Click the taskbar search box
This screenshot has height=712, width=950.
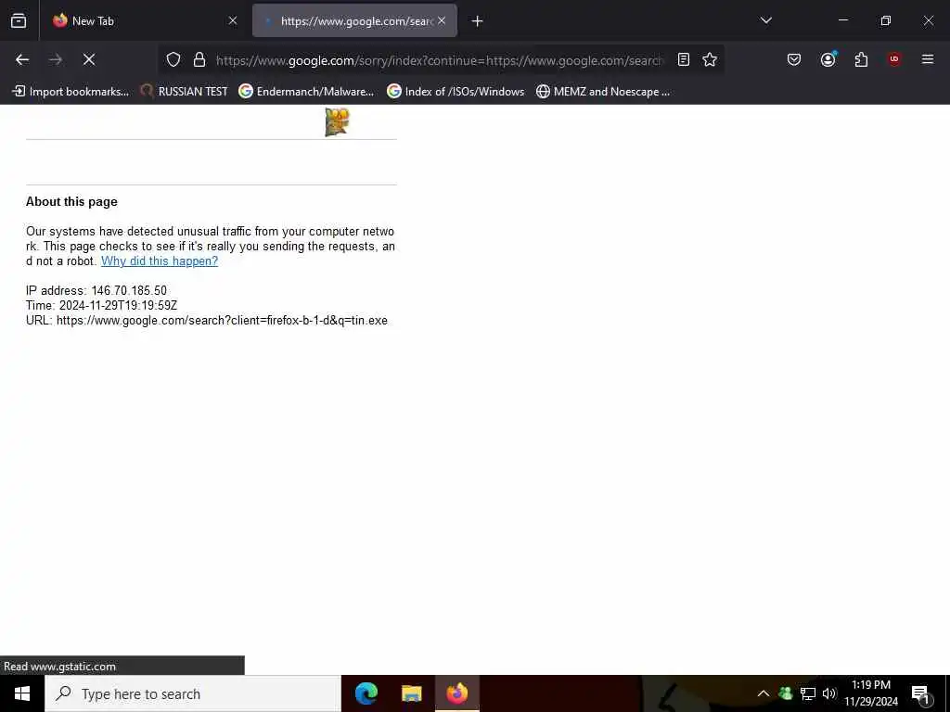click(x=193, y=693)
